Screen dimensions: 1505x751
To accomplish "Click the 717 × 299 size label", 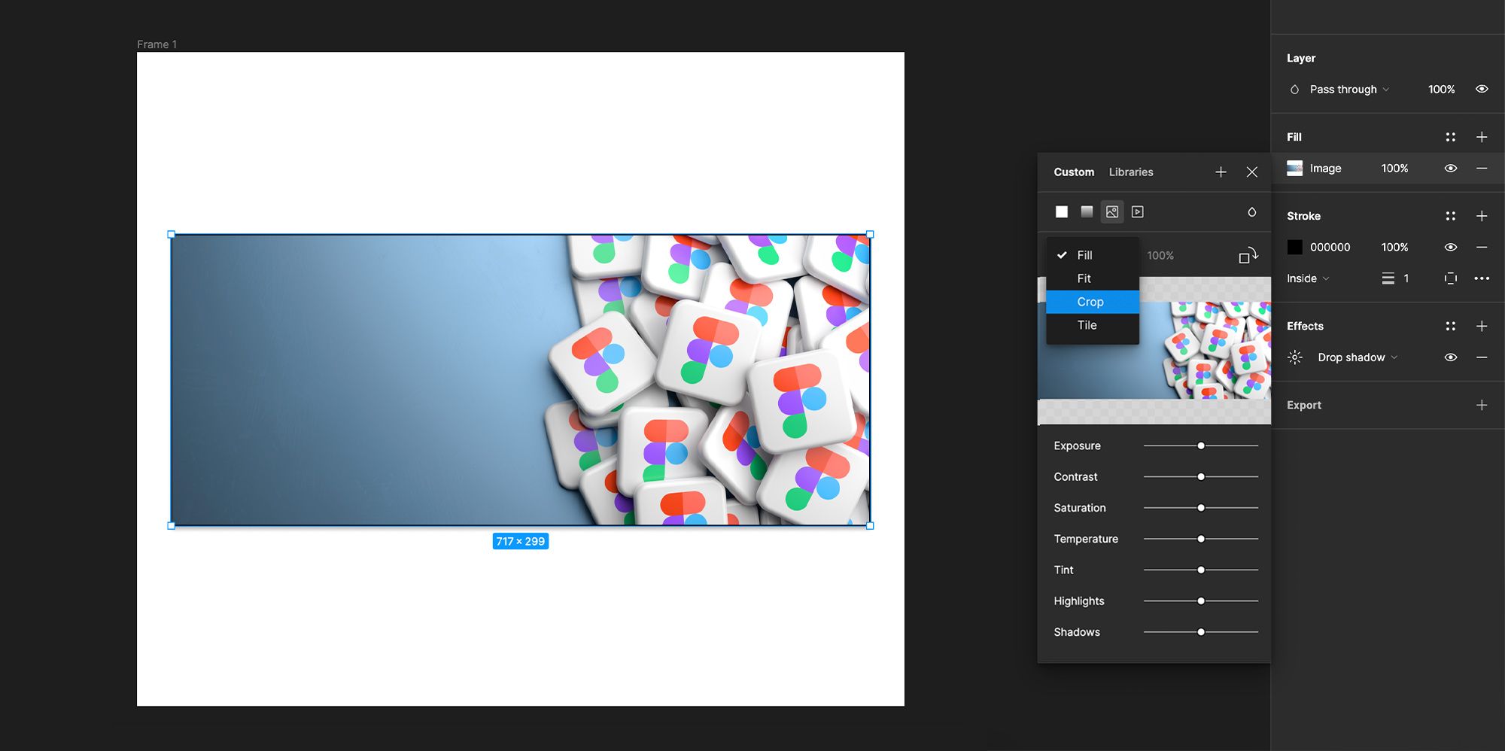I will click(520, 541).
